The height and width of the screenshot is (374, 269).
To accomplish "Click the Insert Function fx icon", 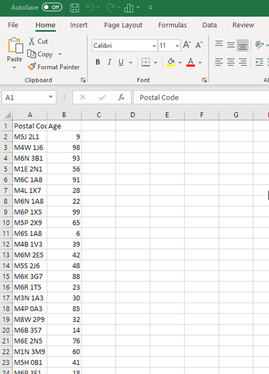I will tap(121, 98).
